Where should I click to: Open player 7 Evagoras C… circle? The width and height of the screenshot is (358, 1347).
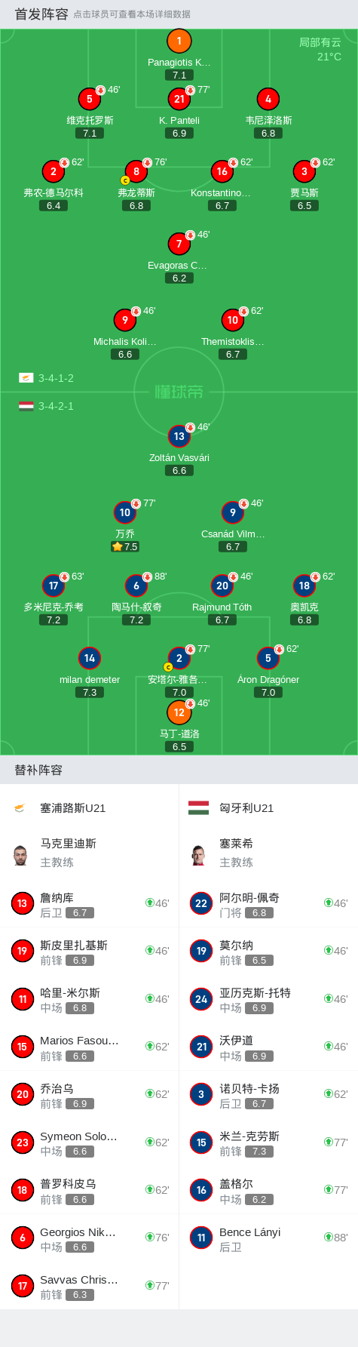pyautogui.click(x=179, y=244)
